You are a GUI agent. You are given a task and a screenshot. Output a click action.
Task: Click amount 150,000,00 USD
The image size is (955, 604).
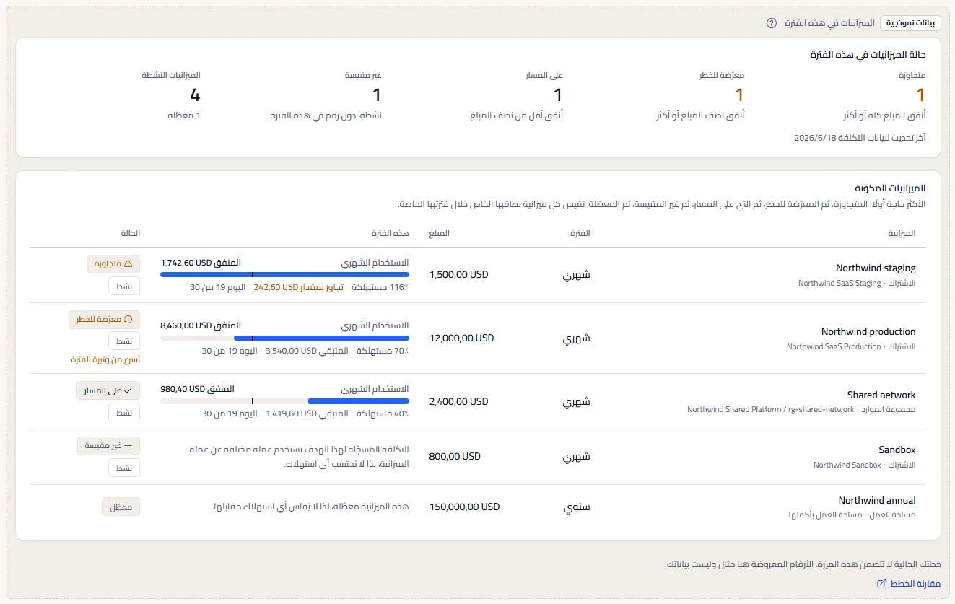coord(464,507)
